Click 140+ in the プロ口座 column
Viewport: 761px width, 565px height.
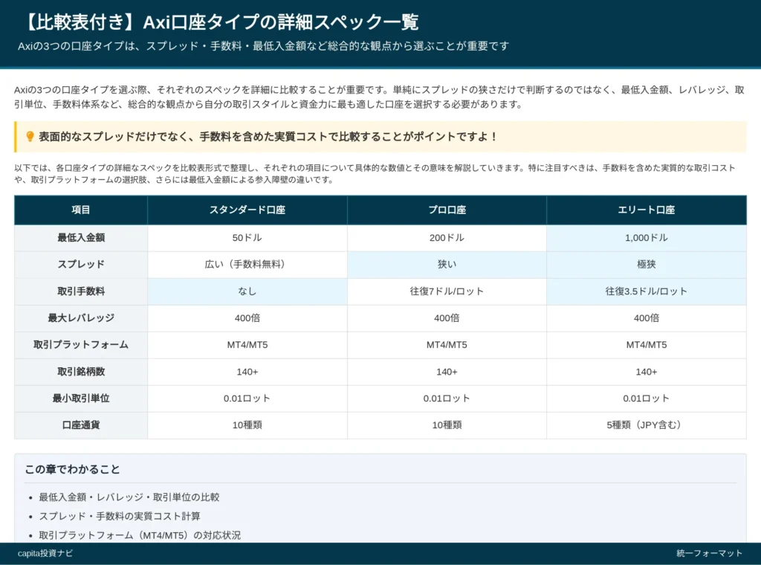(x=447, y=372)
